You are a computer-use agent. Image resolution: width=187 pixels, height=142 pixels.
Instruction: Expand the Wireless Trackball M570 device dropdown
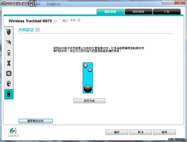pos(56,21)
